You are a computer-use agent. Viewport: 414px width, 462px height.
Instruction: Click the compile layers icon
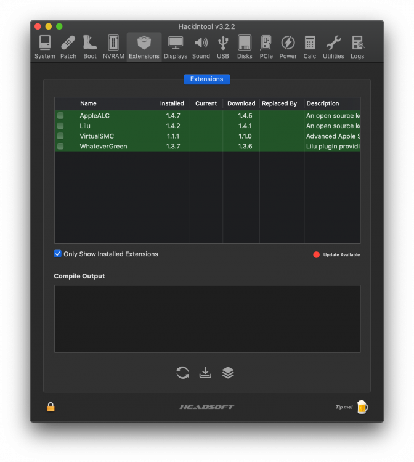pyautogui.click(x=228, y=373)
